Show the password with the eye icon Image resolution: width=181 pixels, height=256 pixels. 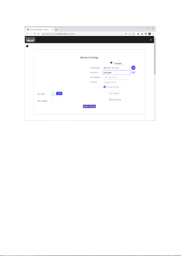click(x=133, y=73)
